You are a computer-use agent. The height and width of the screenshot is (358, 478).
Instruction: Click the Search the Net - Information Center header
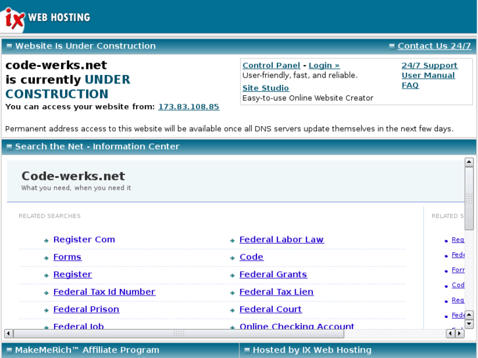(97, 146)
